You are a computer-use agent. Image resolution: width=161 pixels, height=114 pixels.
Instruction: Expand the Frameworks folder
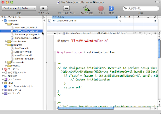[6, 62]
